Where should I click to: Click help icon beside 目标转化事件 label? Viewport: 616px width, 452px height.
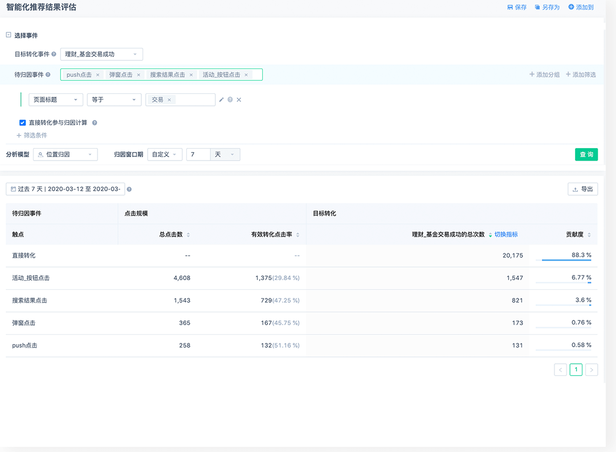click(54, 55)
